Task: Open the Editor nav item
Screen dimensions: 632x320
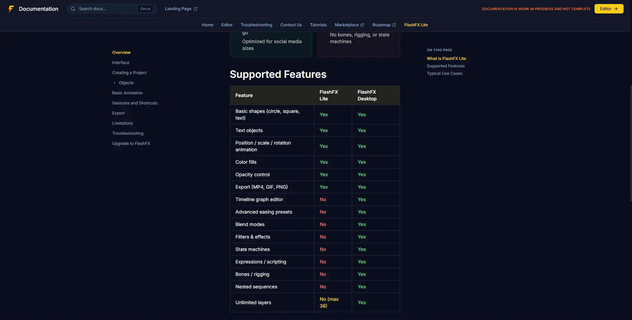Action: (x=227, y=25)
